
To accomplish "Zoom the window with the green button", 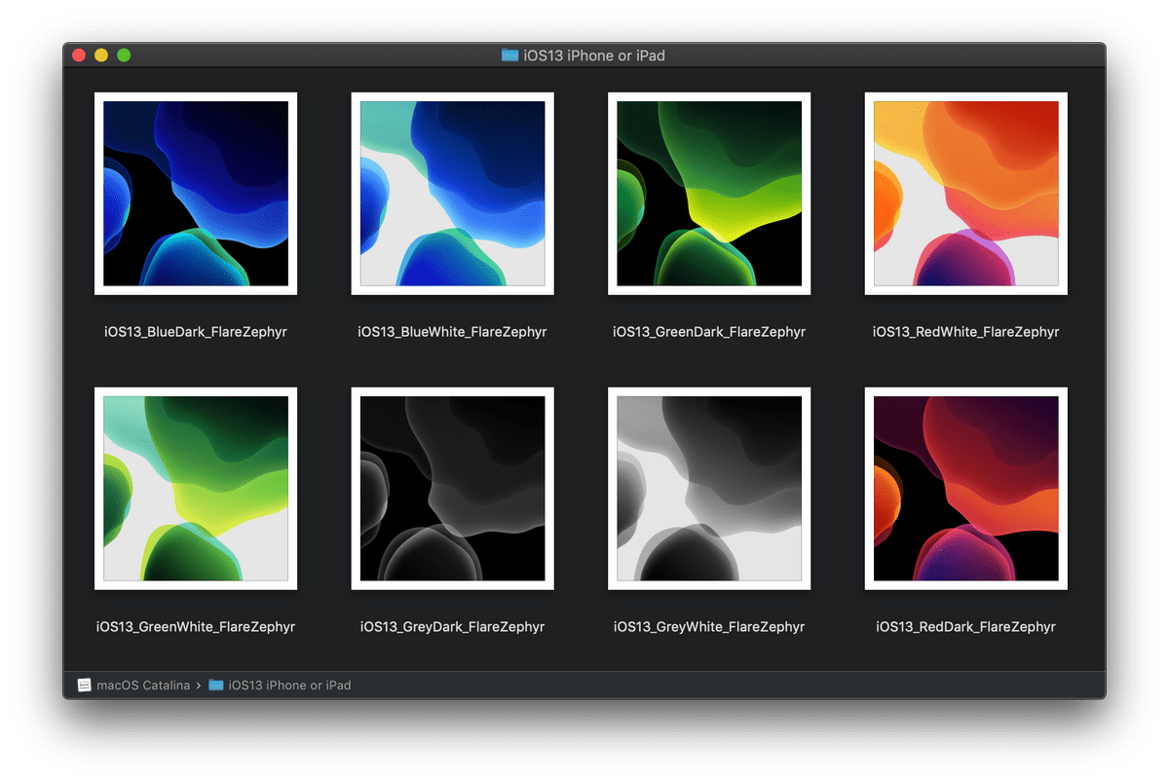I will pyautogui.click(x=124, y=56).
